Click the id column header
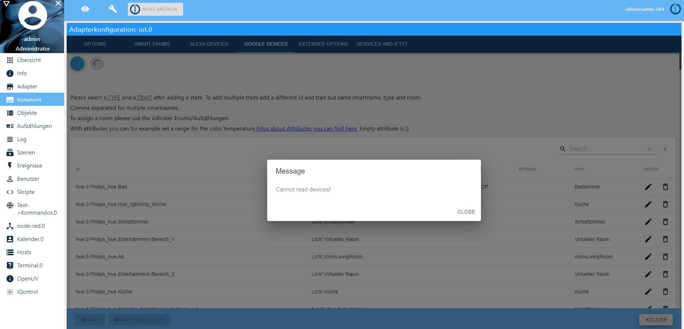This screenshot has height=329, width=684. click(78, 169)
